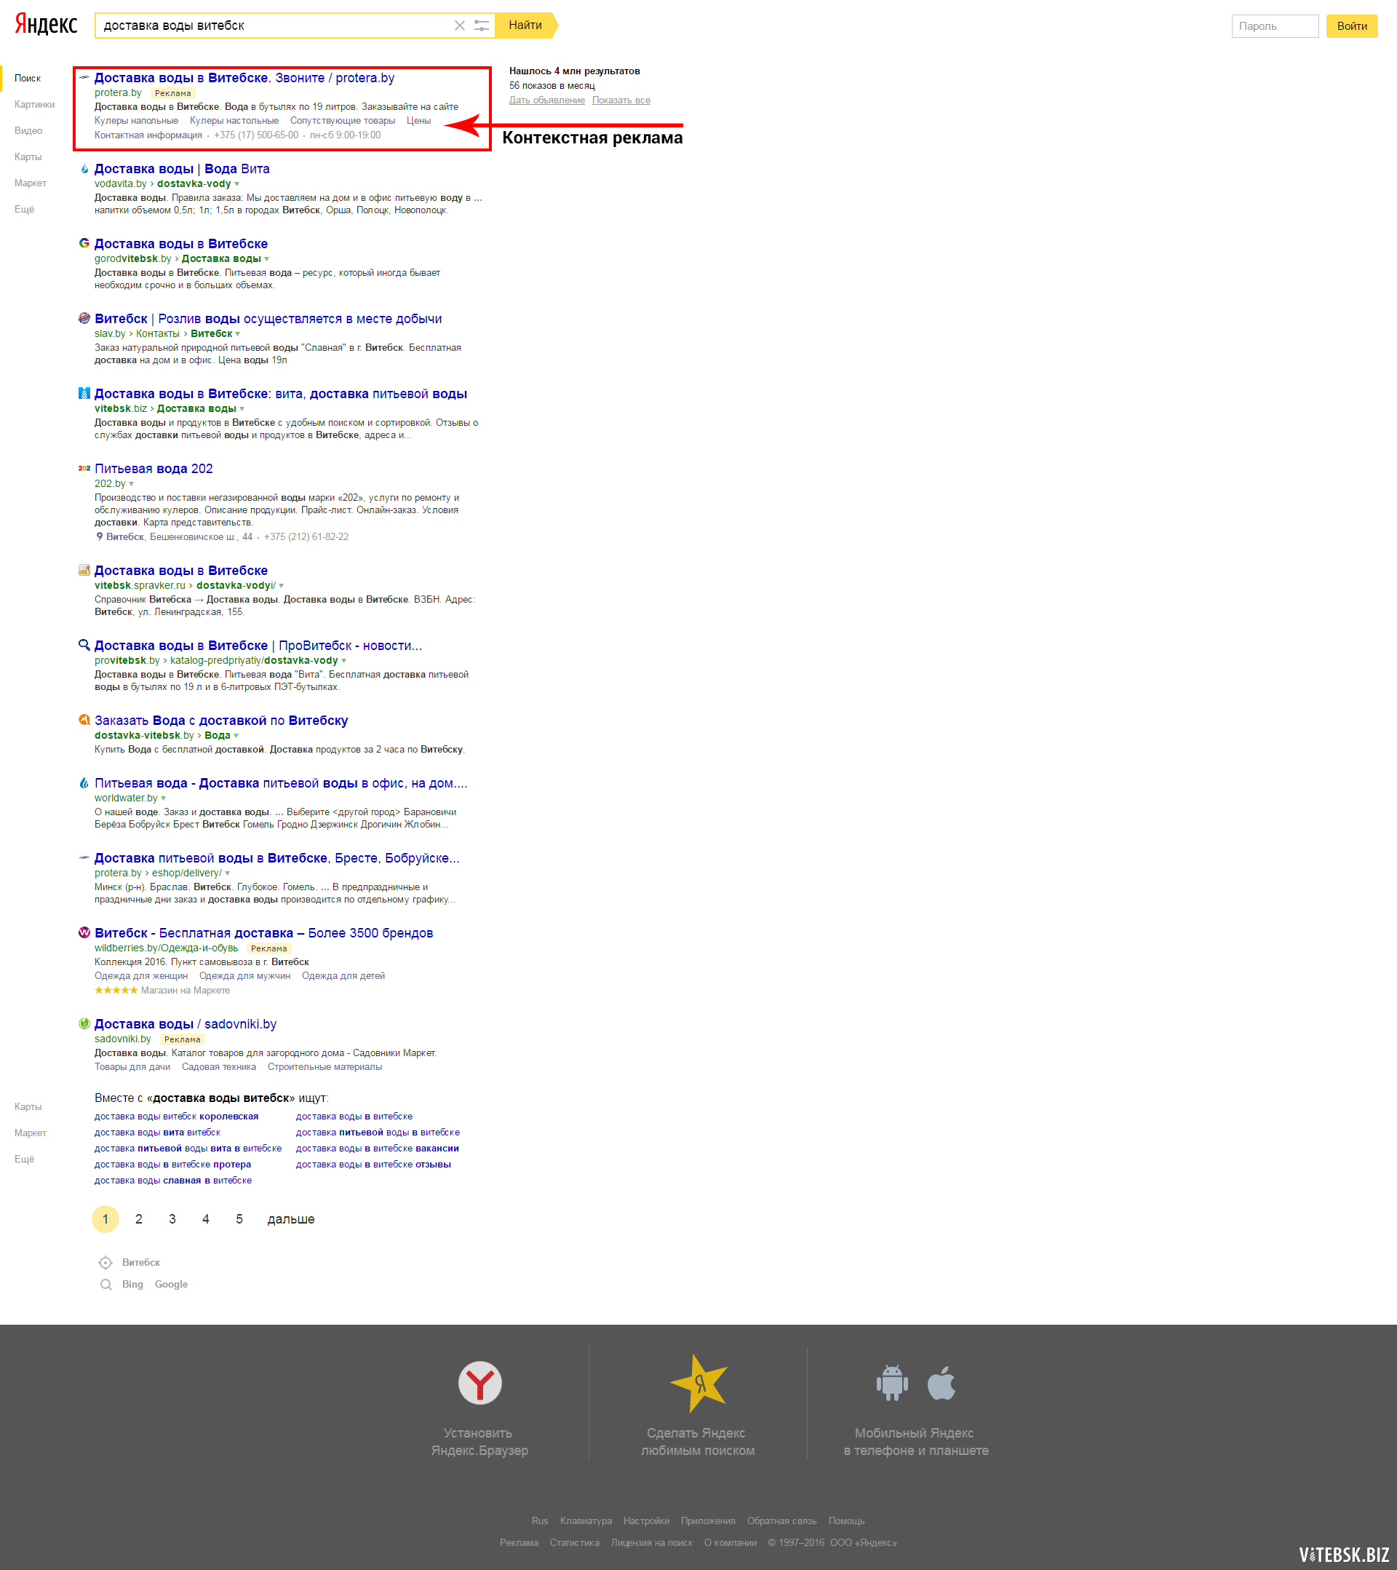Go to results page 2

[139, 1219]
